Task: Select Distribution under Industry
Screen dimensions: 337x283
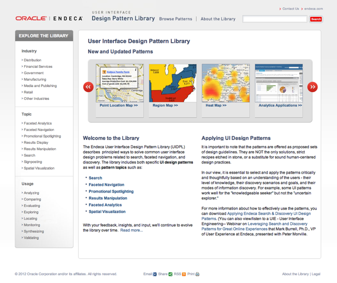Action: 33,60
